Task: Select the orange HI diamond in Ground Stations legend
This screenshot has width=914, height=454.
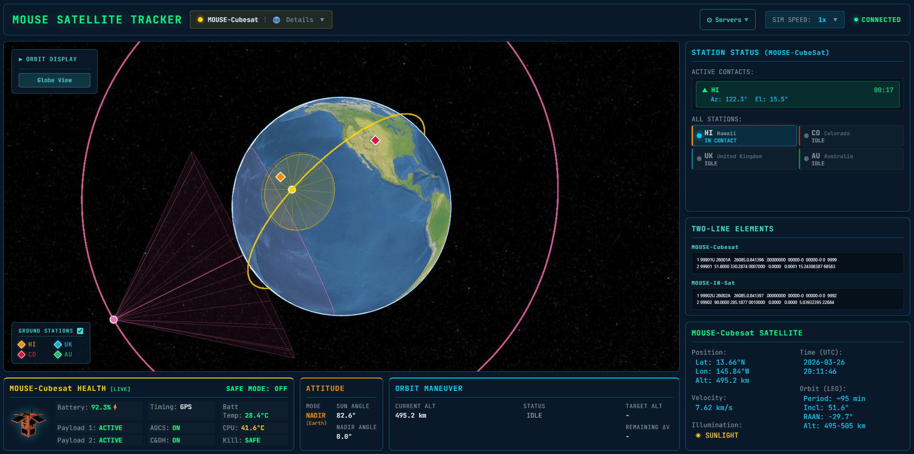Action: point(22,344)
